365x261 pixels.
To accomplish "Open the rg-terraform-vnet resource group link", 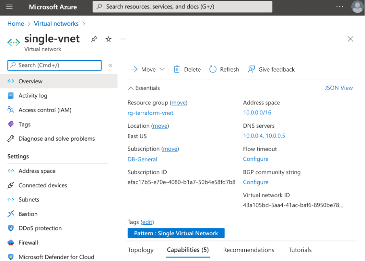I will (150, 113).
